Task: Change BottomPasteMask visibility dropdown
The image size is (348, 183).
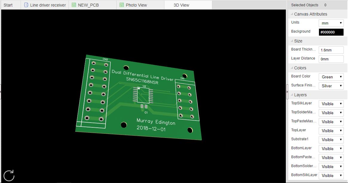Action: coord(331,158)
